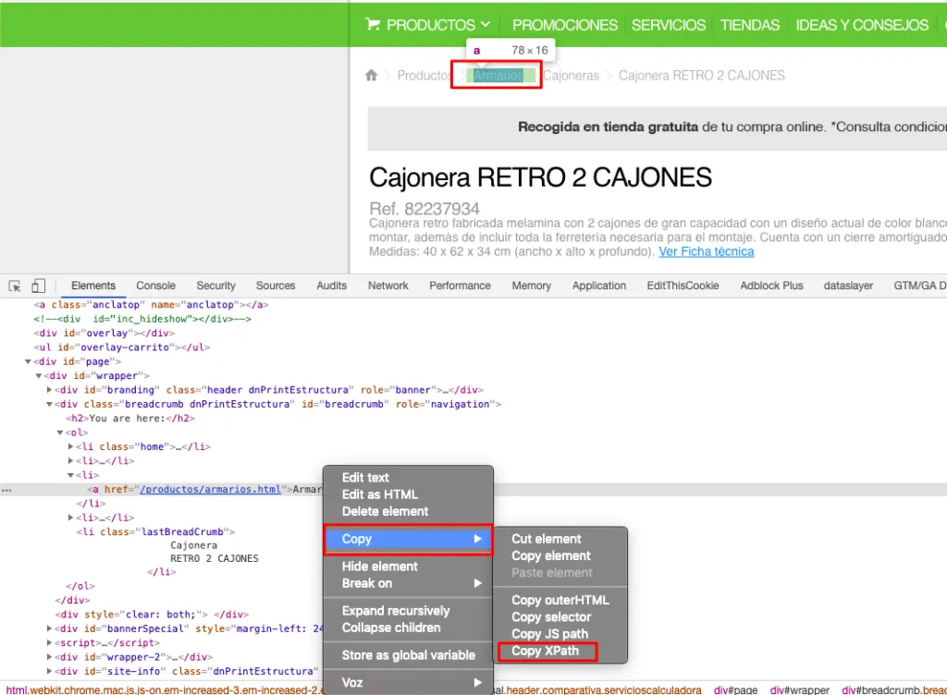
Task: Switch to the Performance tab
Action: pyautogui.click(x=460, y=286)
